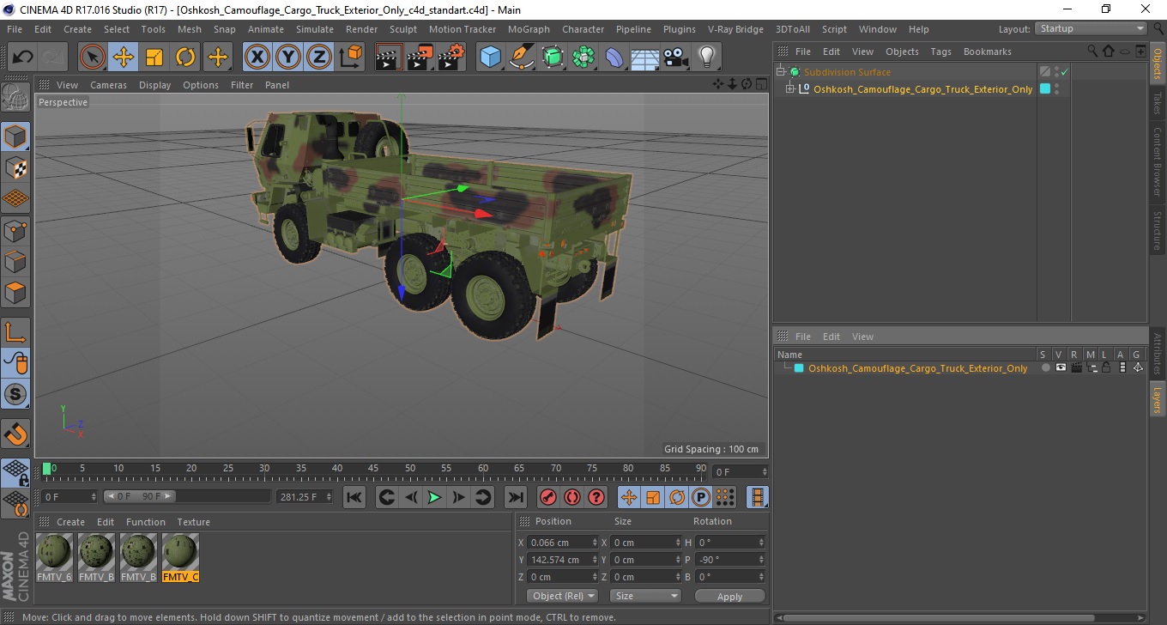Switch to Model mode

pos(15,137)
